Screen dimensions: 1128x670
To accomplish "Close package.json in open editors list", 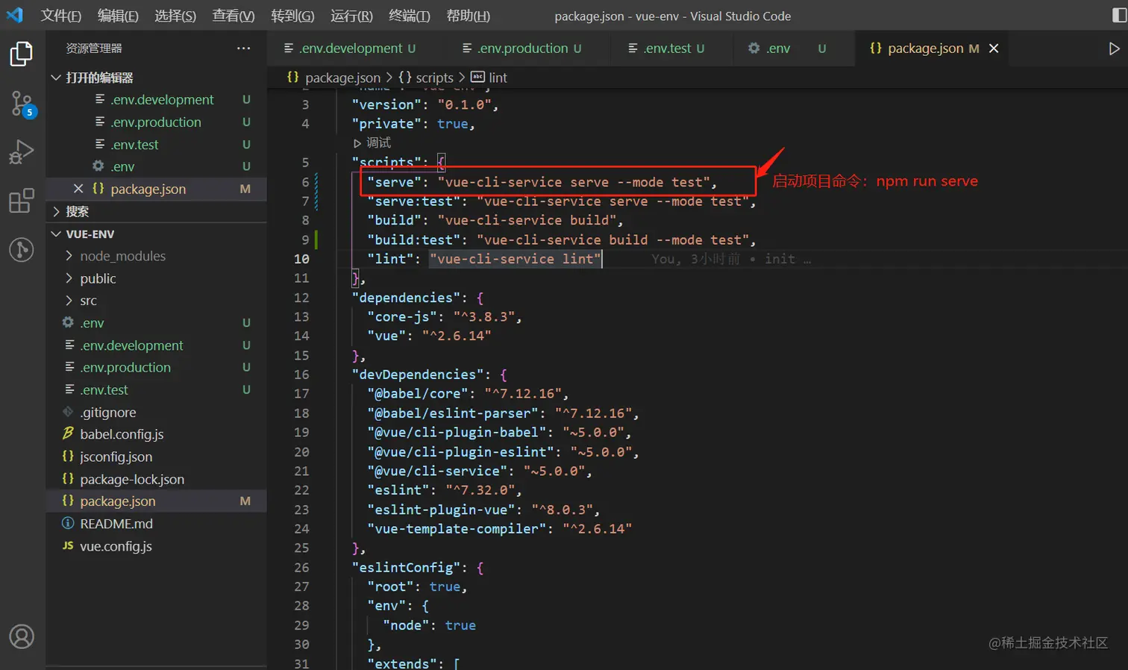I will click(x=78, y=189).
